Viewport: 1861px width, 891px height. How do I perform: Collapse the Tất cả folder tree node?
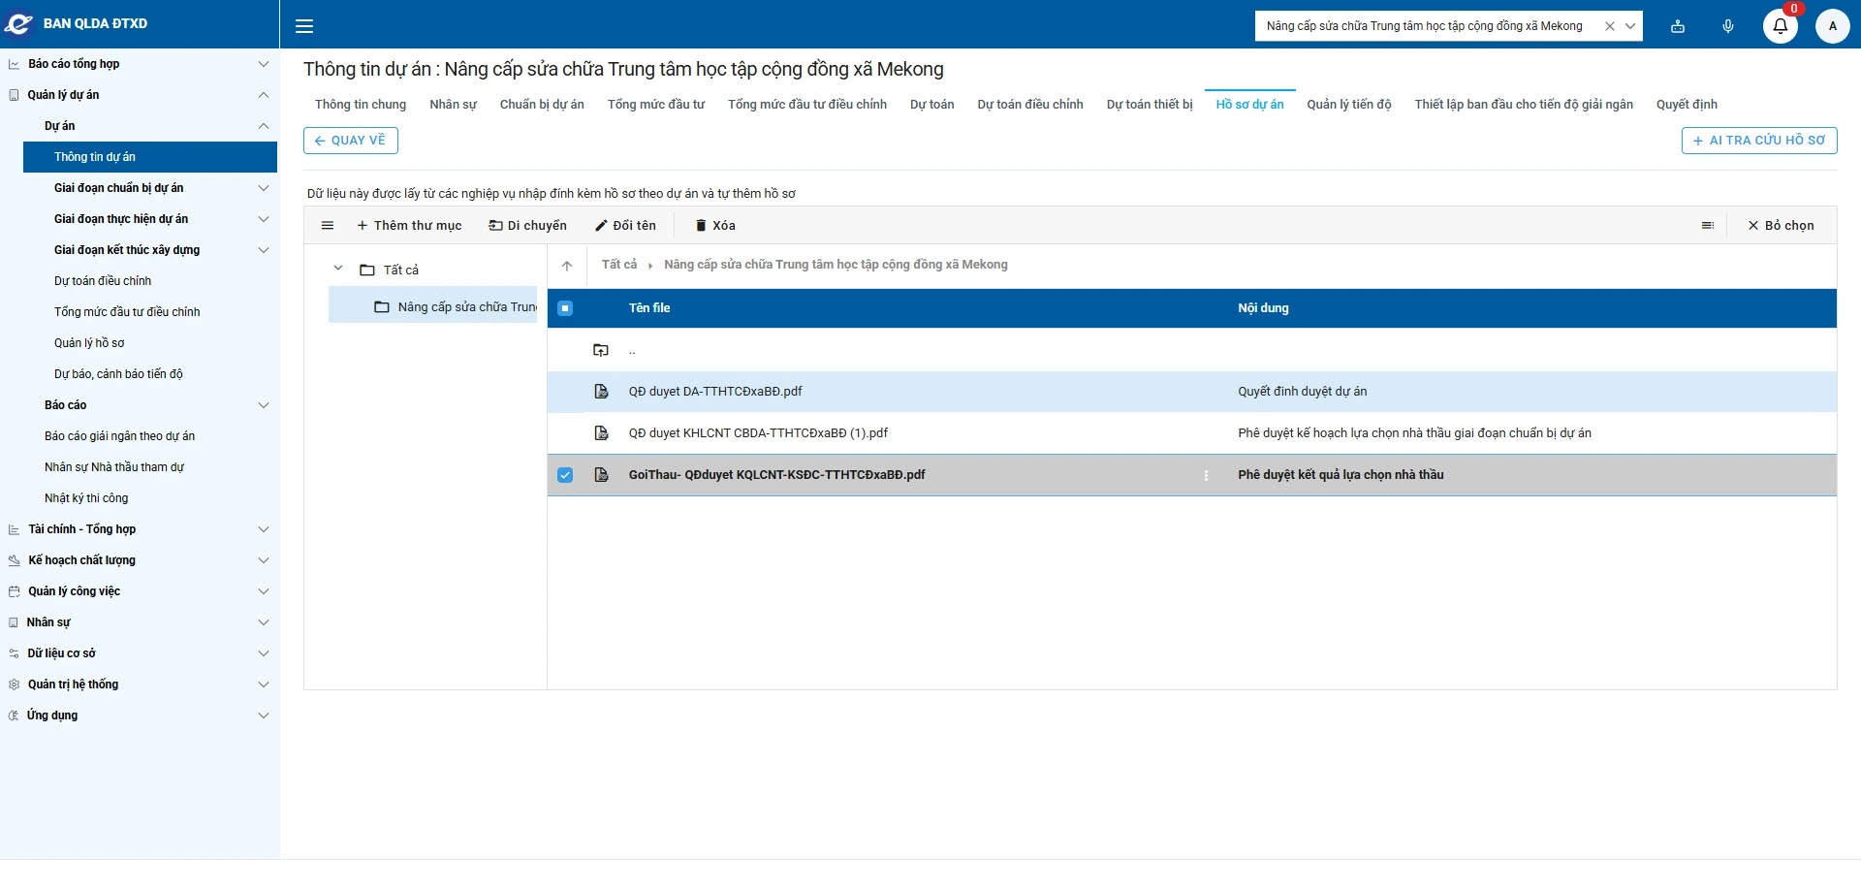pyautogui.click(x=338, y=270)
